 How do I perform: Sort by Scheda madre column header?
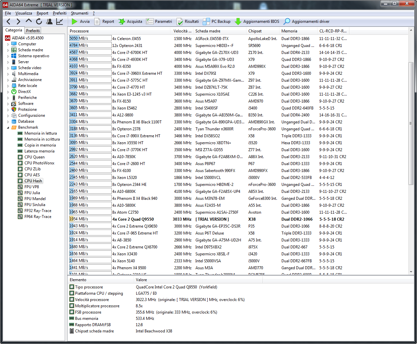[x=220, y=31]
